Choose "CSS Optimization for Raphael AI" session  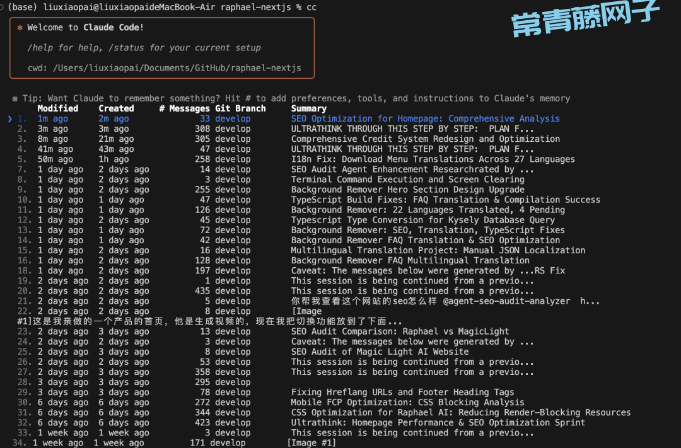[324, 413]
